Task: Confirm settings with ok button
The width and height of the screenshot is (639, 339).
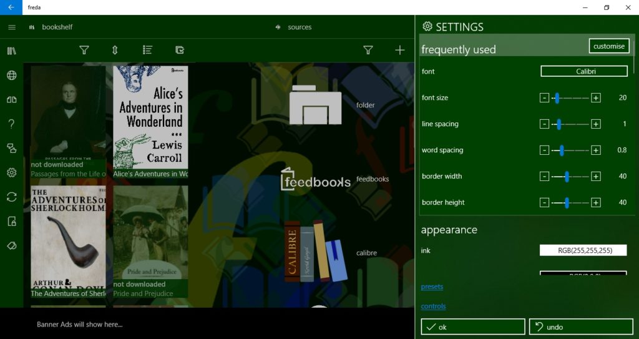Action: (x=473, y=327)
